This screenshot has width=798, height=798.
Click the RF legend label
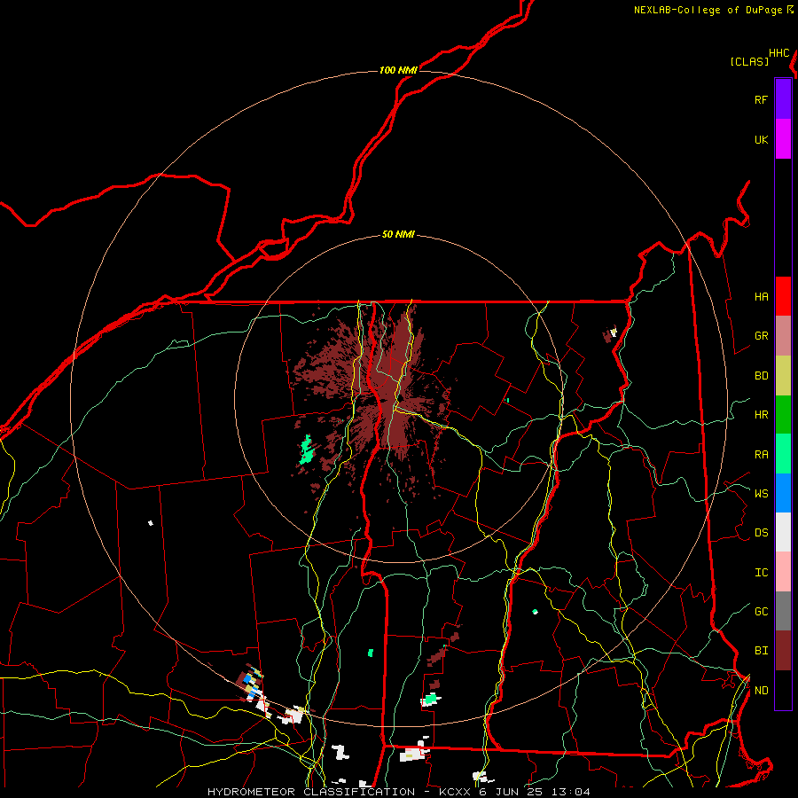click(761, 99)
